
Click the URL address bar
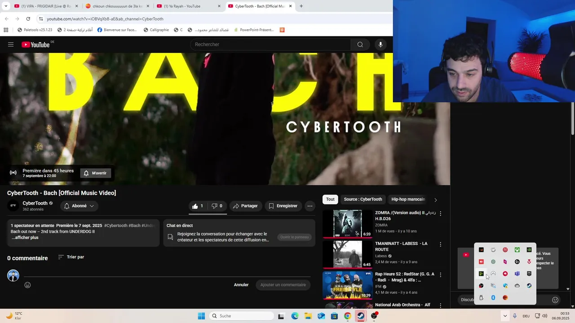(216, 19)
